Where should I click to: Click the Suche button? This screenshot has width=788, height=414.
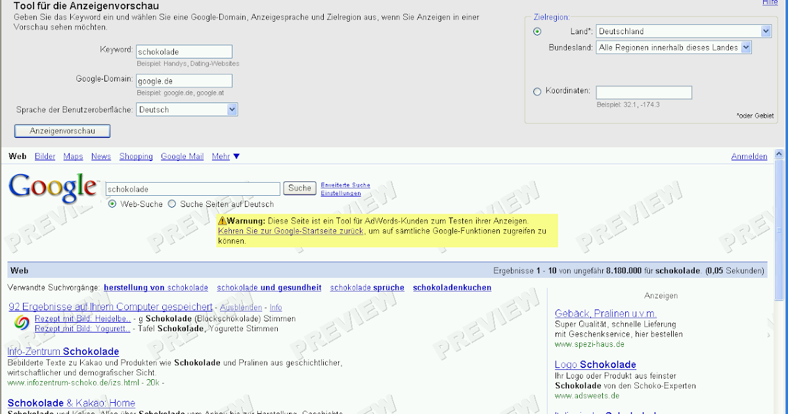click(x=299, y=189)
